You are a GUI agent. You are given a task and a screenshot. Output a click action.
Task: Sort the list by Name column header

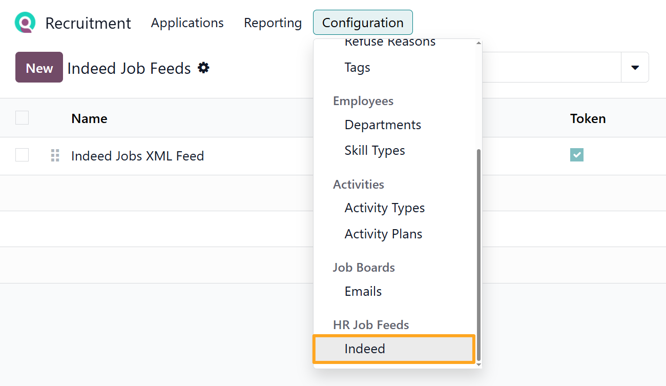89,118
